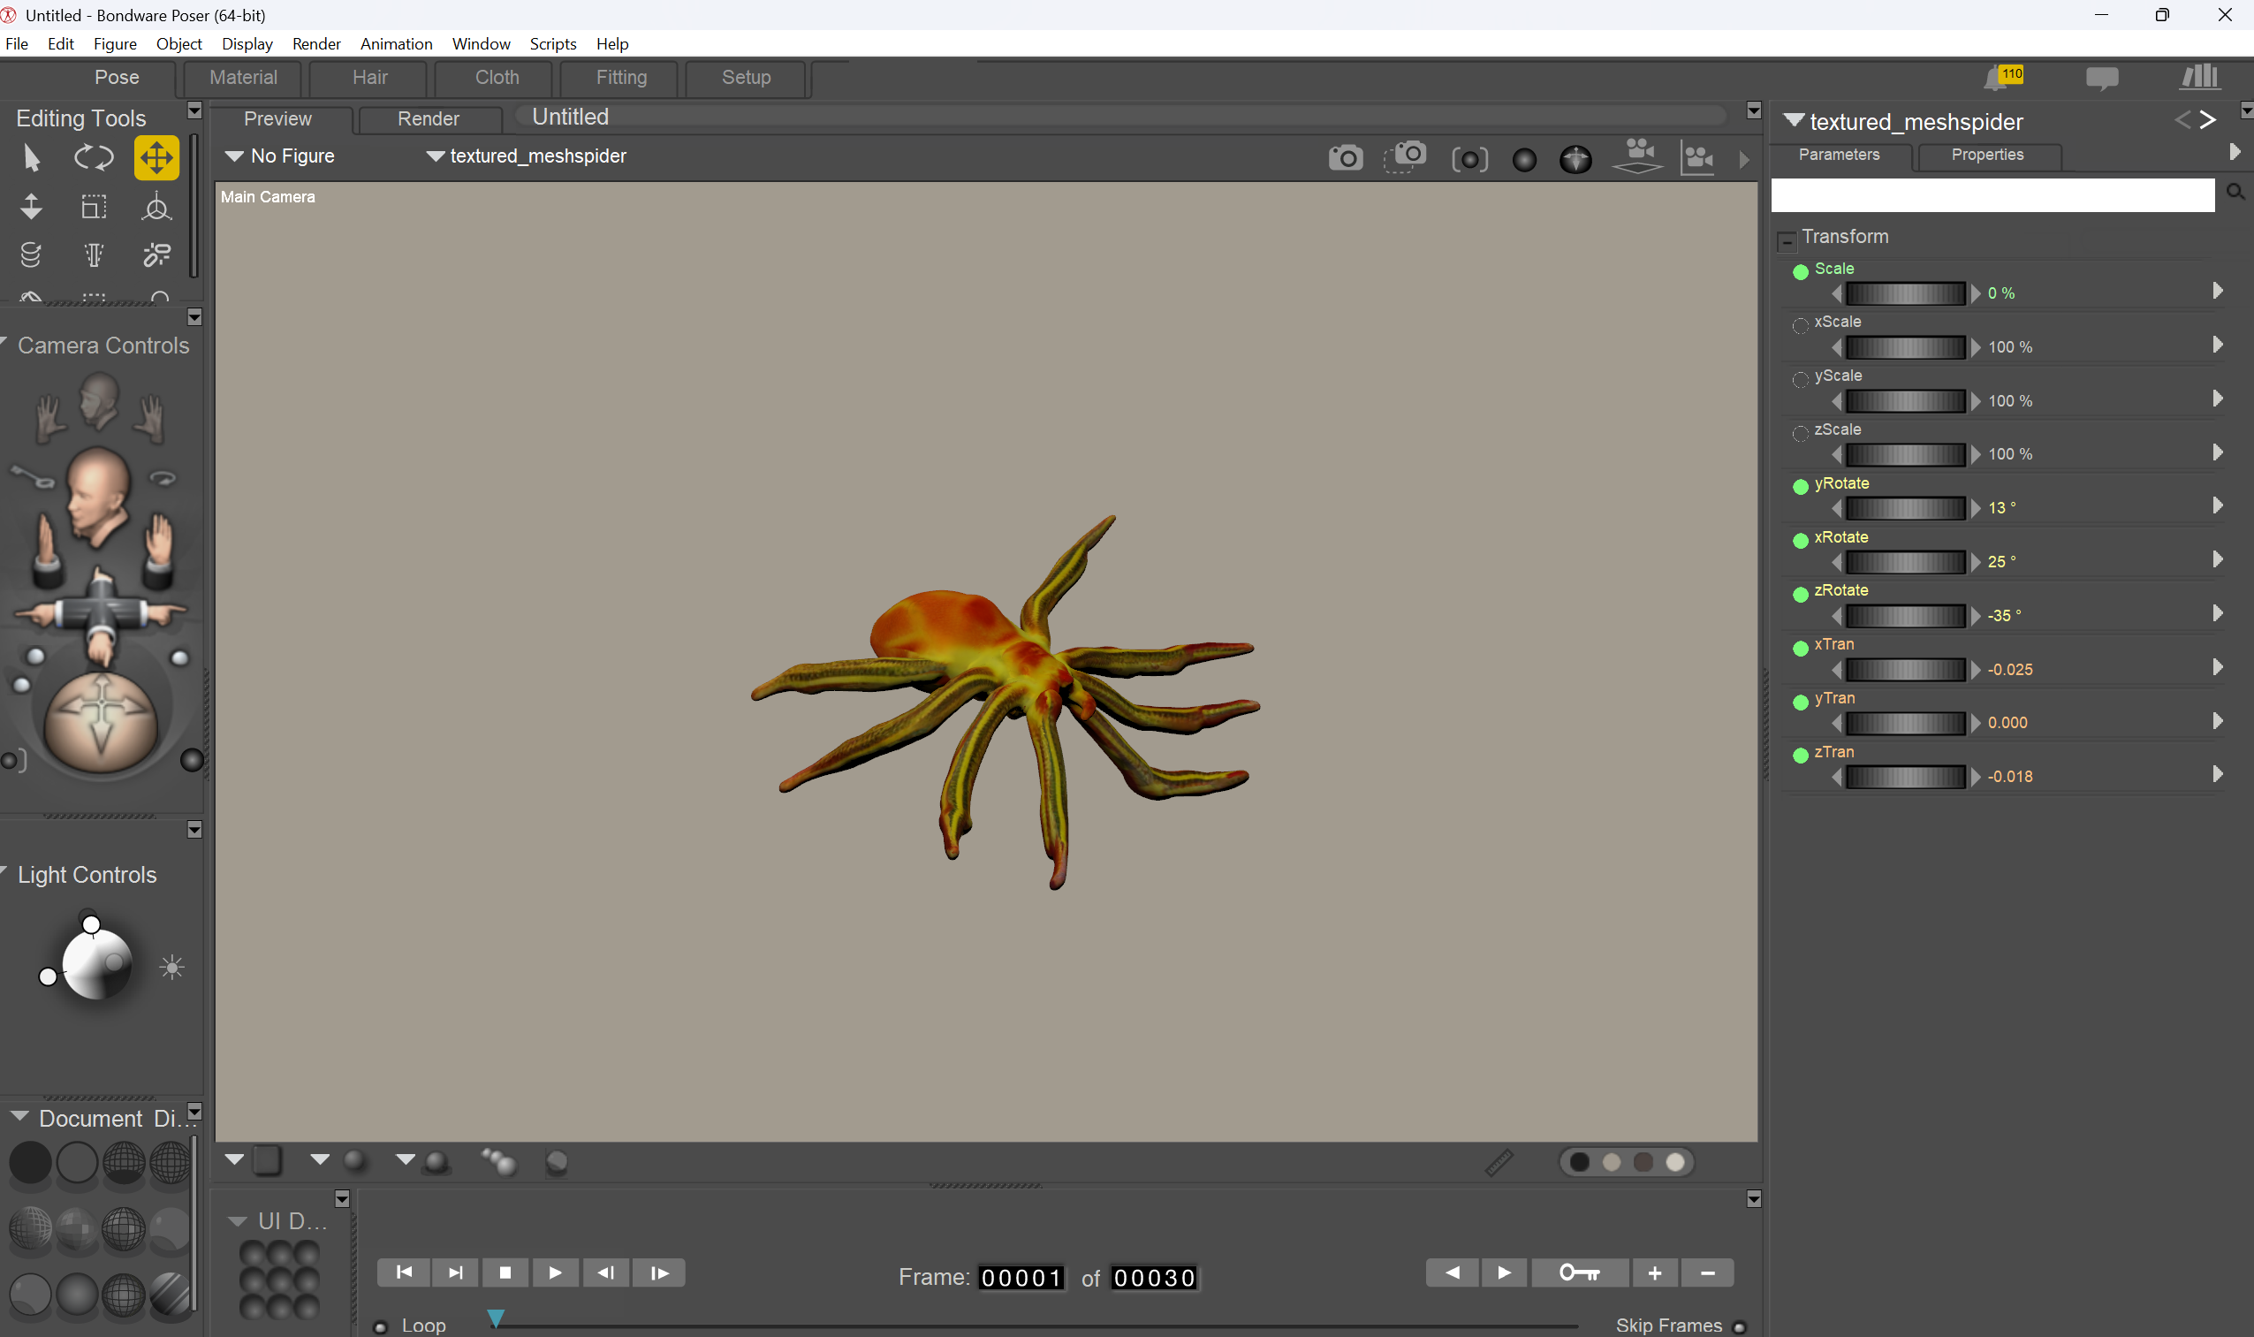Click the Stop animation button
The width and height of the screenshot is (2254, 1337).
pyautogui.click(x=505, y=1272)
